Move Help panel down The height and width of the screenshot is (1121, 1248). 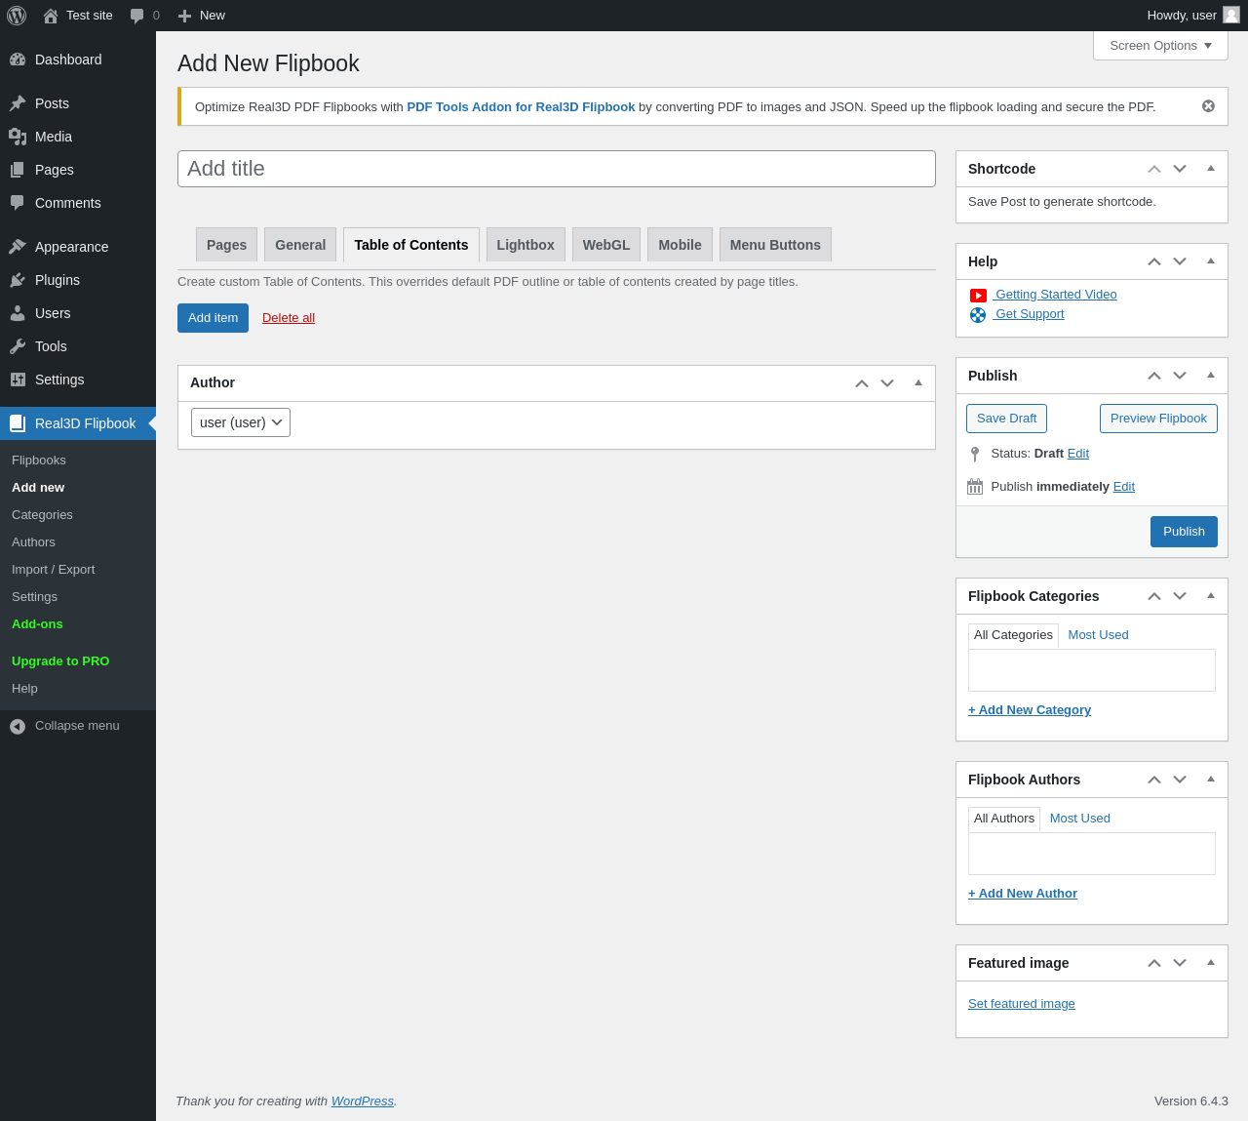[1180, 261]
